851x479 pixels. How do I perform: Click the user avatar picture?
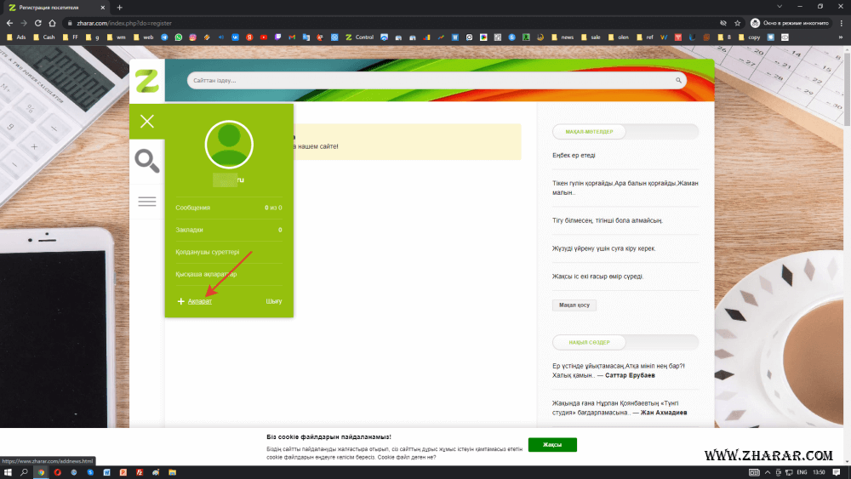pyautogui.click(x=229, y=145)
